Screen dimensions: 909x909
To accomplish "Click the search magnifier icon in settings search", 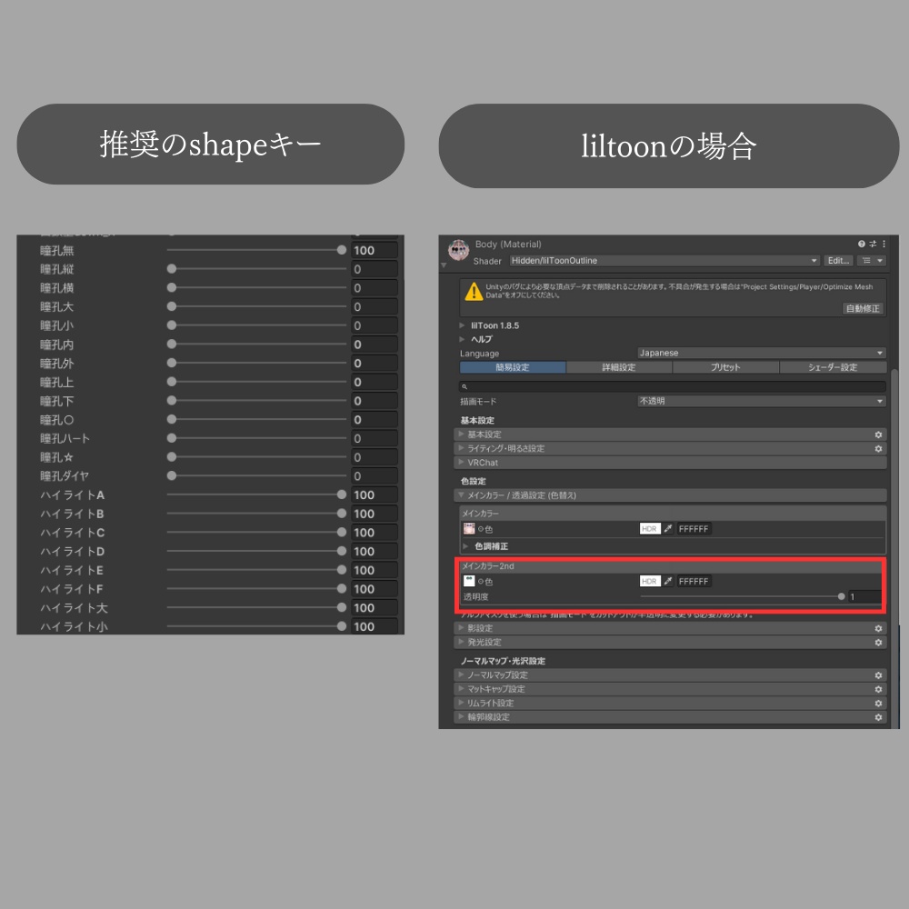I will [x=464, y=386].
